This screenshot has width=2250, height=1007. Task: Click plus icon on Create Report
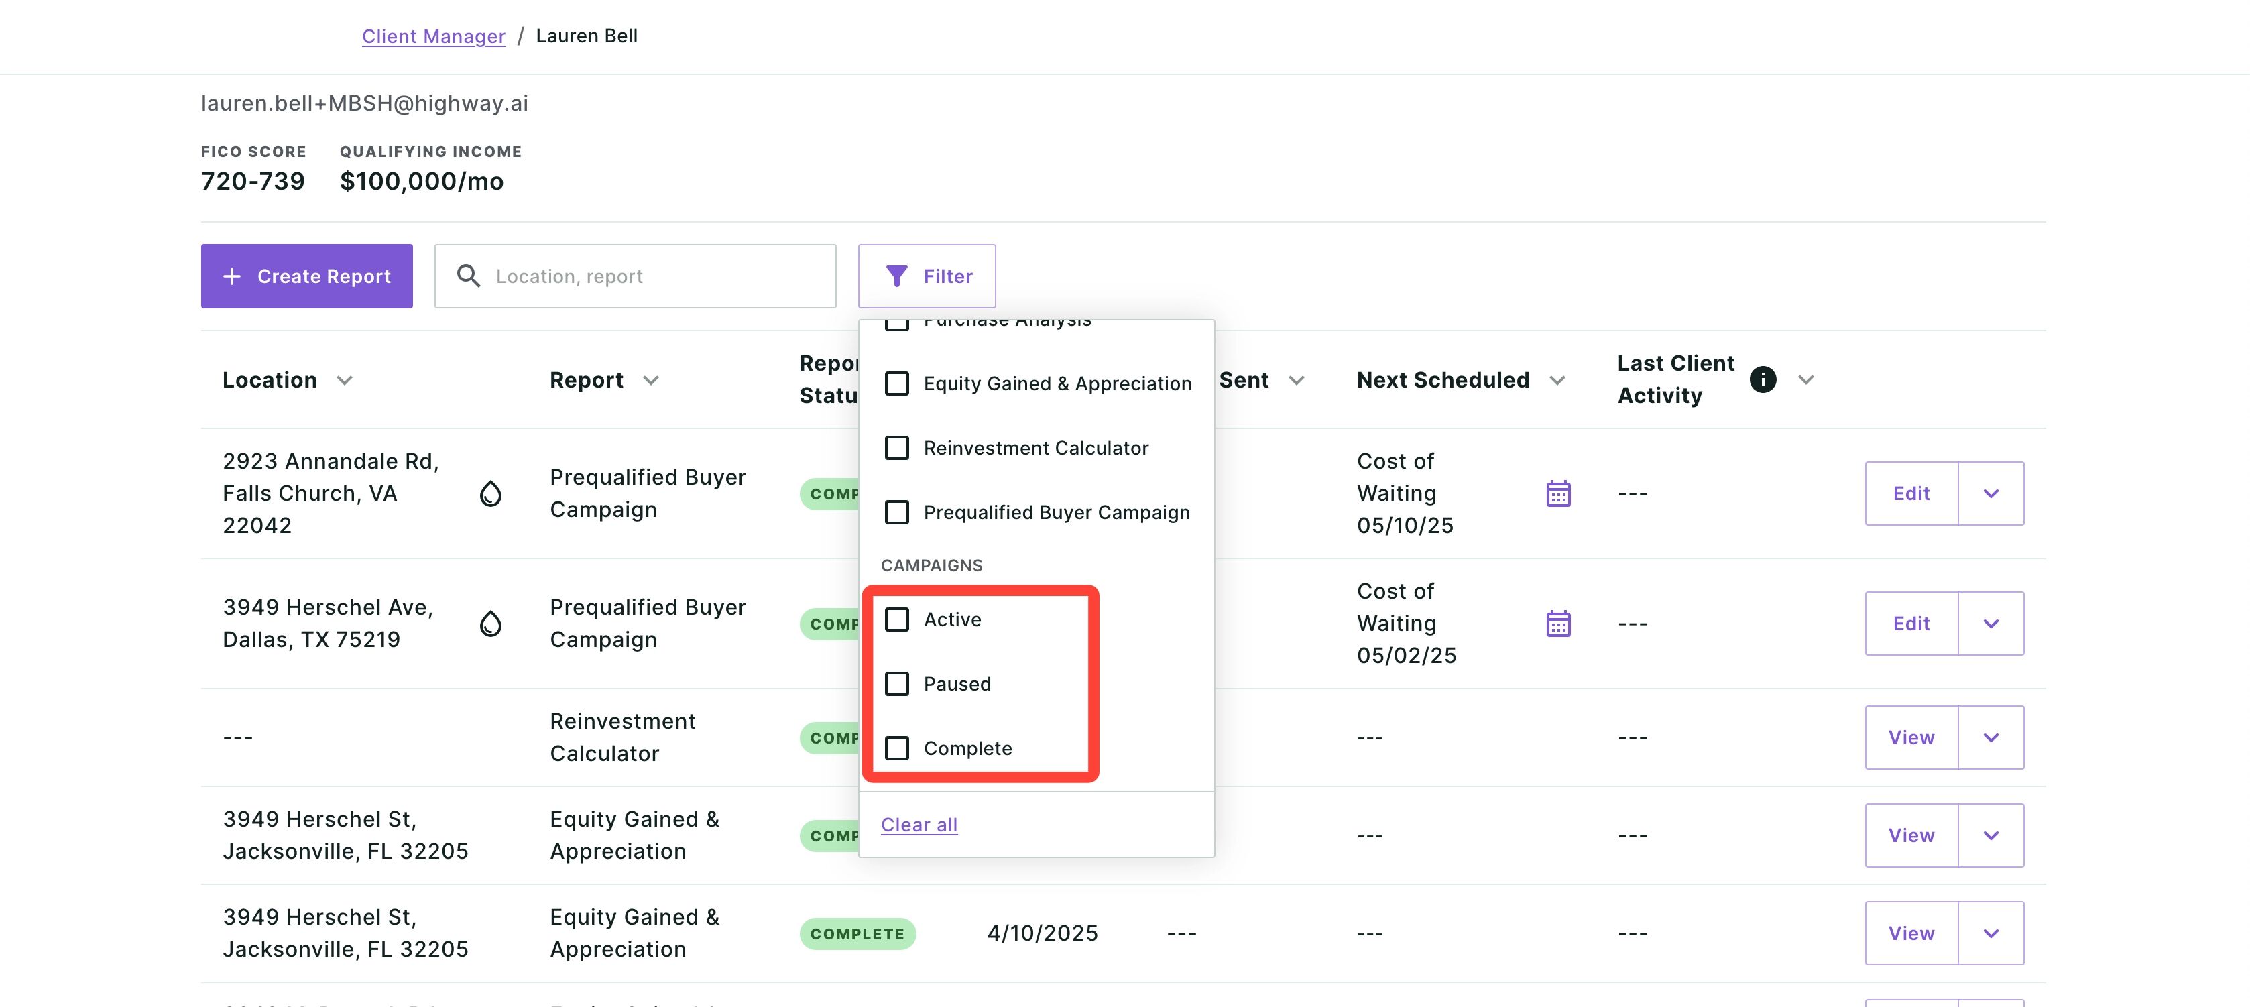pos(231,276)
